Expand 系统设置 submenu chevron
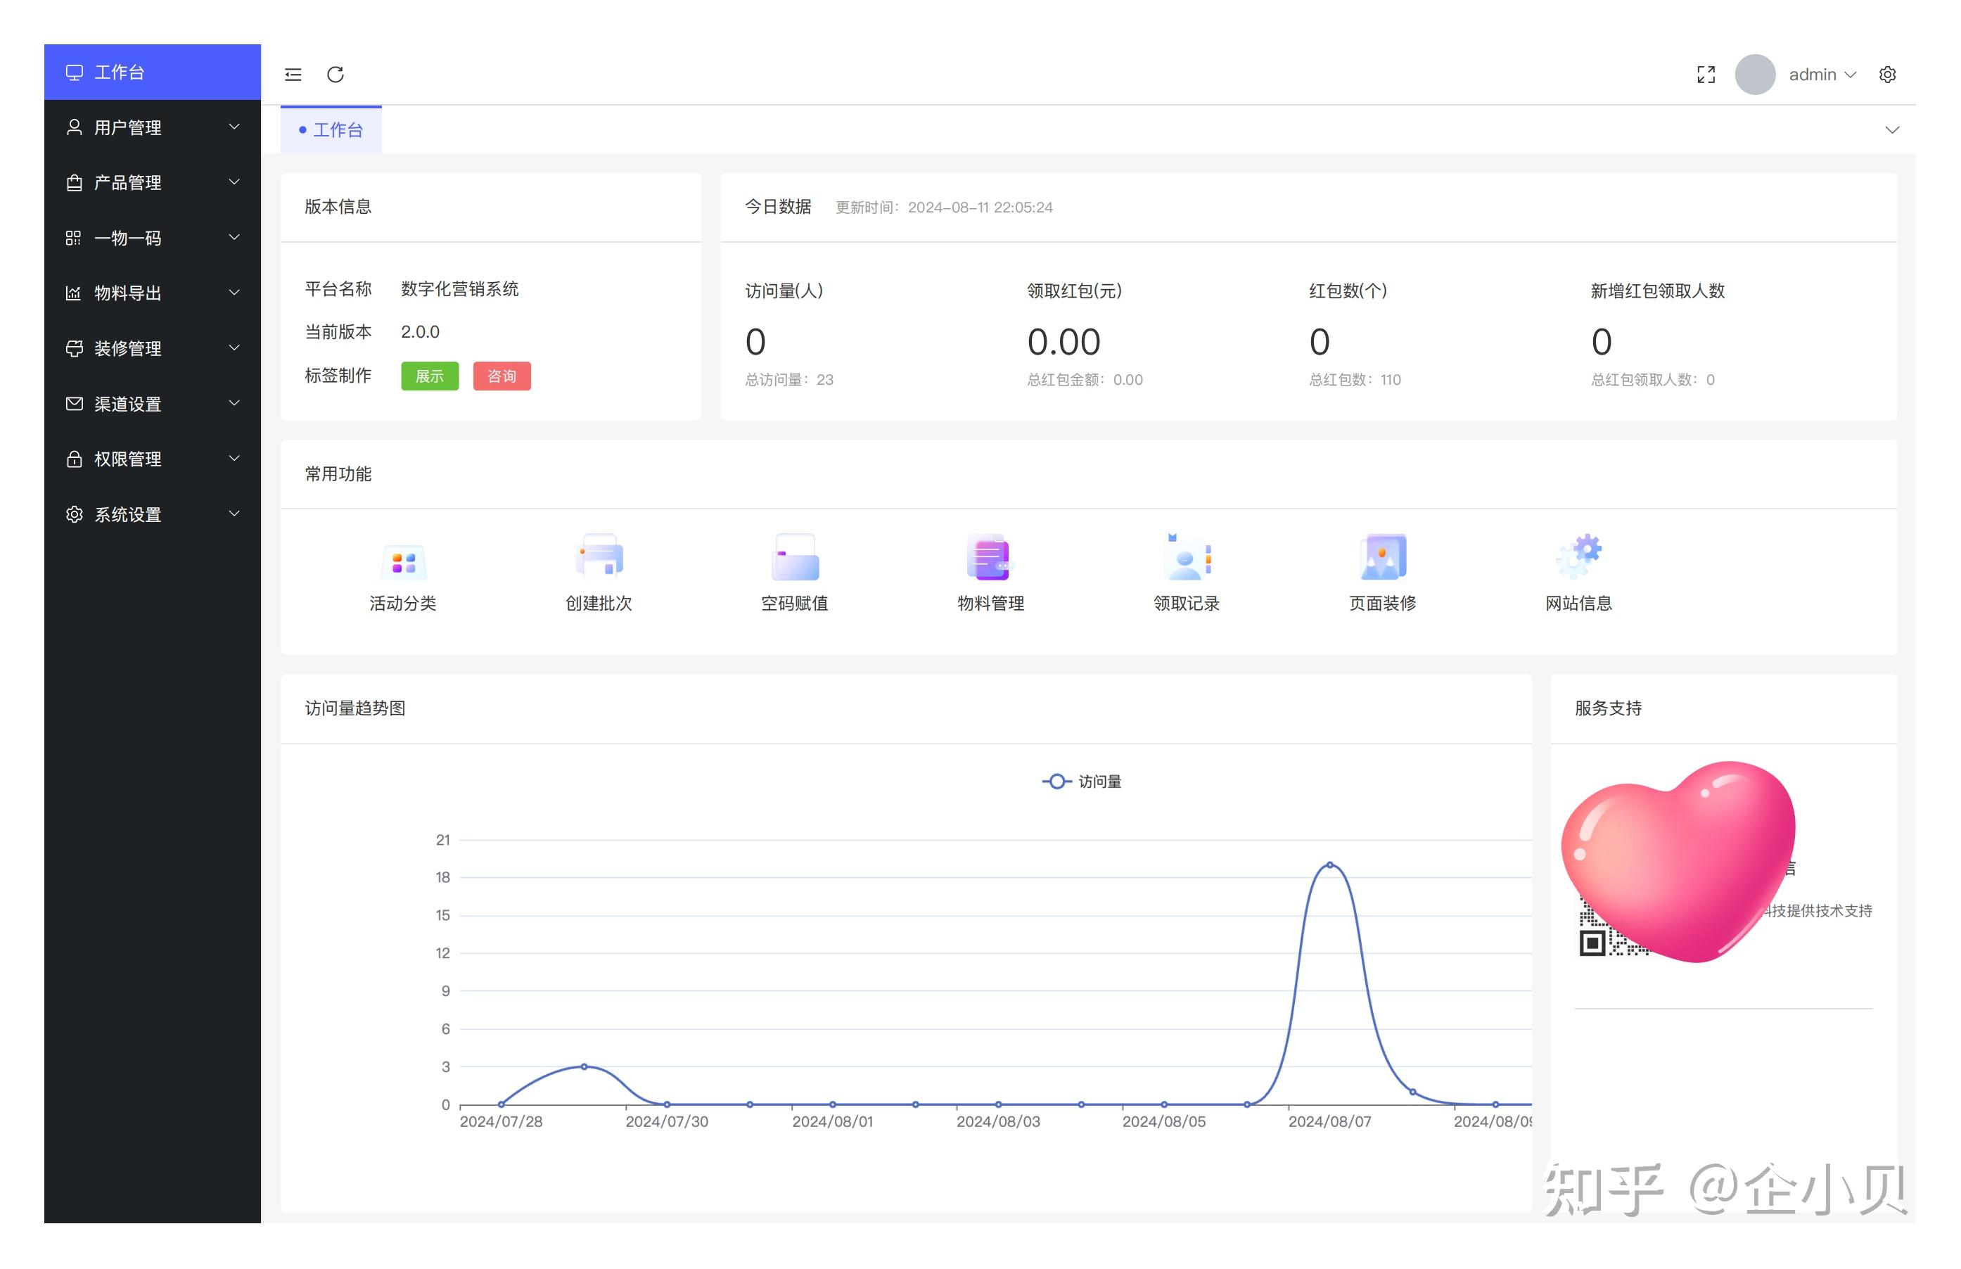 coord(234,514)
